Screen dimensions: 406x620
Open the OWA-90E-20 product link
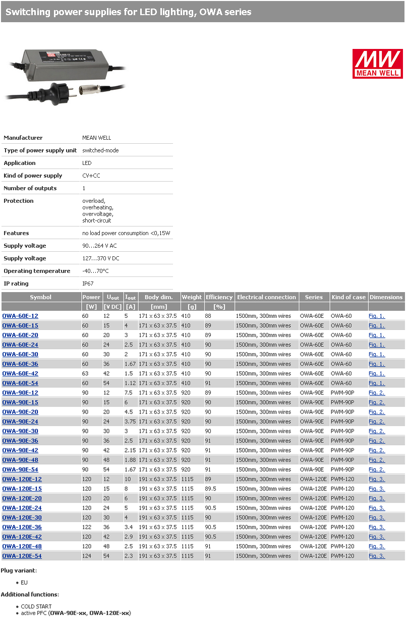click(20, 412)
